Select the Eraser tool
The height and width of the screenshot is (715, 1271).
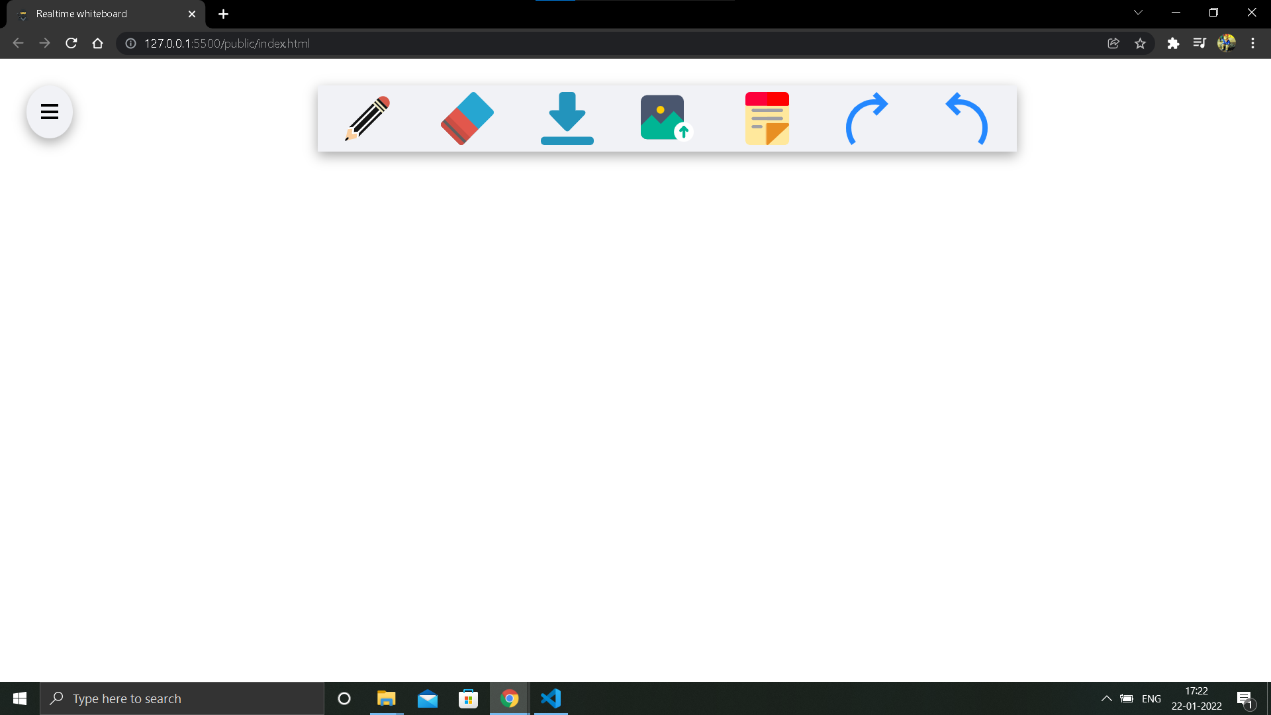click(467, 119)
